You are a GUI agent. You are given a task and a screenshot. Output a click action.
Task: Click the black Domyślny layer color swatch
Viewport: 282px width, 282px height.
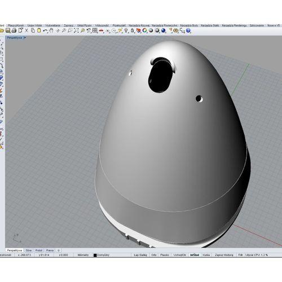(95, 255)
